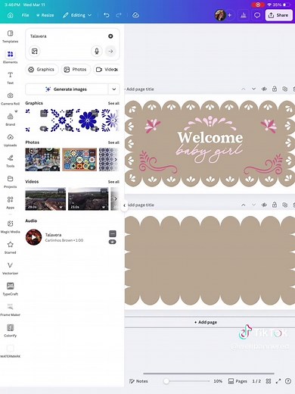Expand the Editing mode dropdown

click(x=77, y=15)
